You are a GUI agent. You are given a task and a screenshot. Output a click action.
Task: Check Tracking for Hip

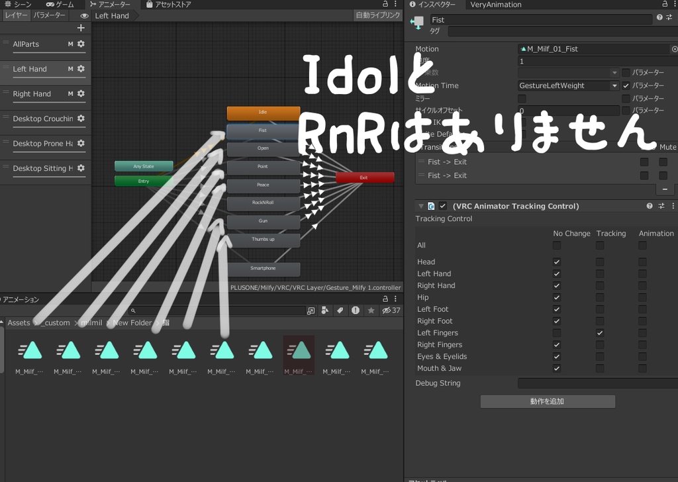(600, 297)
